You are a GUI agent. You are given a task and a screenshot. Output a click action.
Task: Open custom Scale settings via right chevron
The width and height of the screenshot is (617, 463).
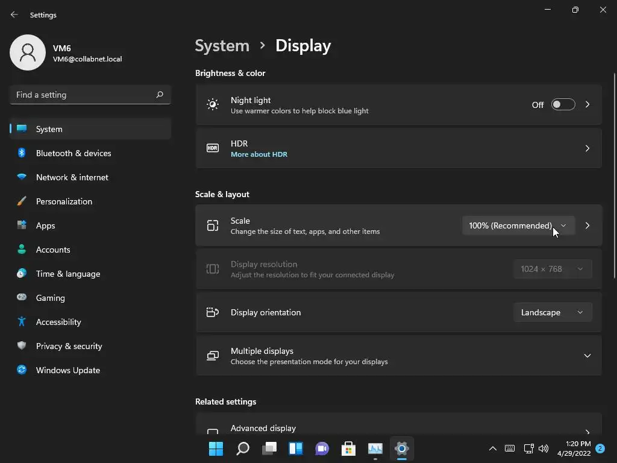pyautogui.click(x=587, y=225)
